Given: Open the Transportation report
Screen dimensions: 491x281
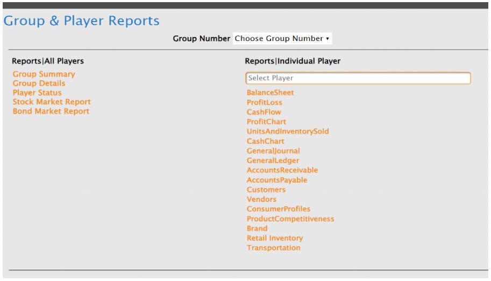Looking at the screenshot, I should pyautogui.click(x=273, y=248).
